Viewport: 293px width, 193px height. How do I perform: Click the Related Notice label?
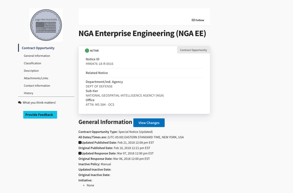(97, 73)
